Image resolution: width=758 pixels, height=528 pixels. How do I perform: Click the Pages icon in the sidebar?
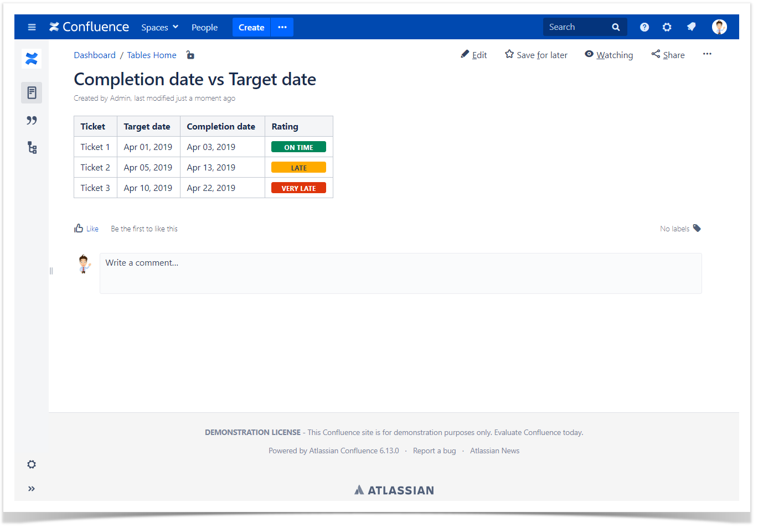coord(32,92)
